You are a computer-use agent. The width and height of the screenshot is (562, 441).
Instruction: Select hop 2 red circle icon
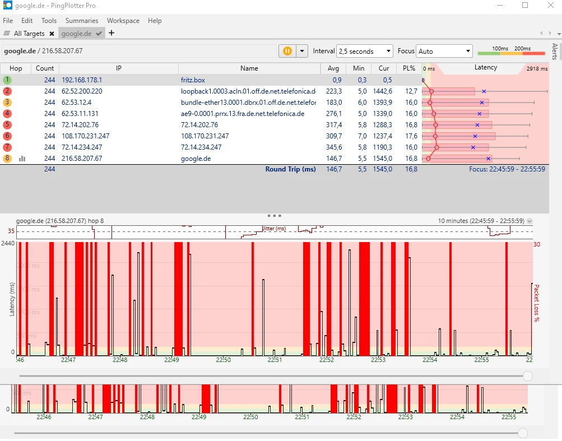(7, 91)
